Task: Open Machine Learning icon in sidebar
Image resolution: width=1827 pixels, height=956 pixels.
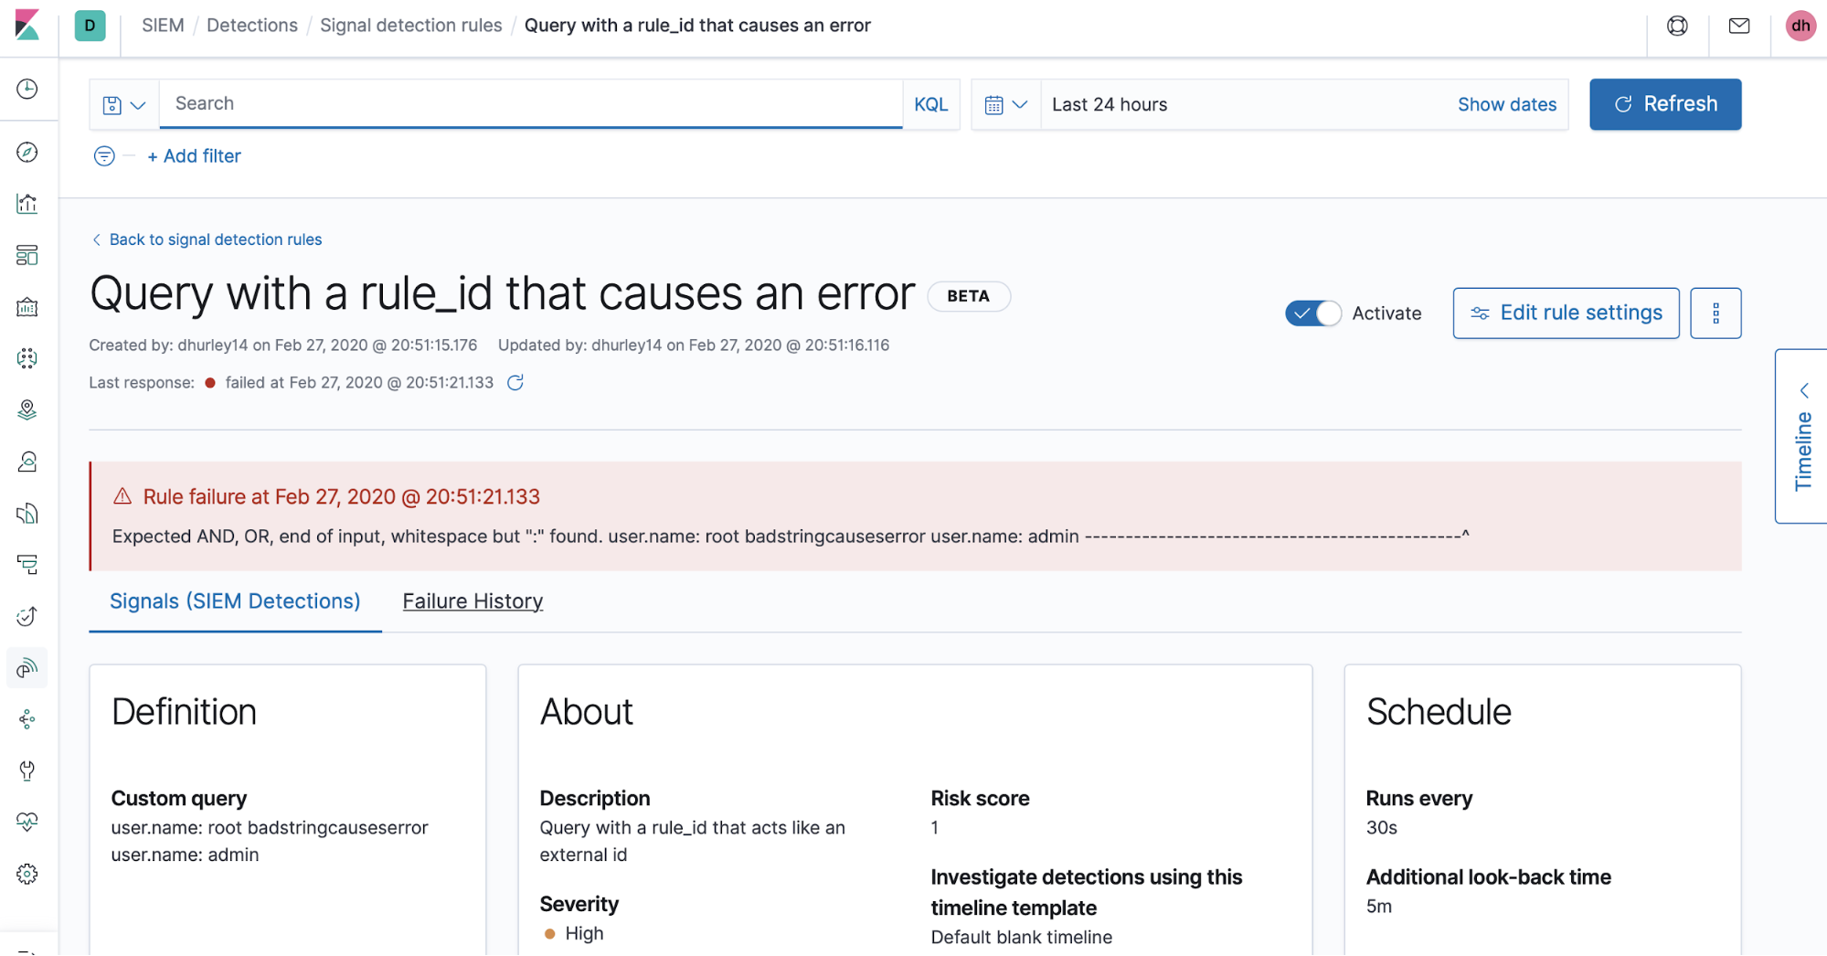Action: [x=27, y=358]
